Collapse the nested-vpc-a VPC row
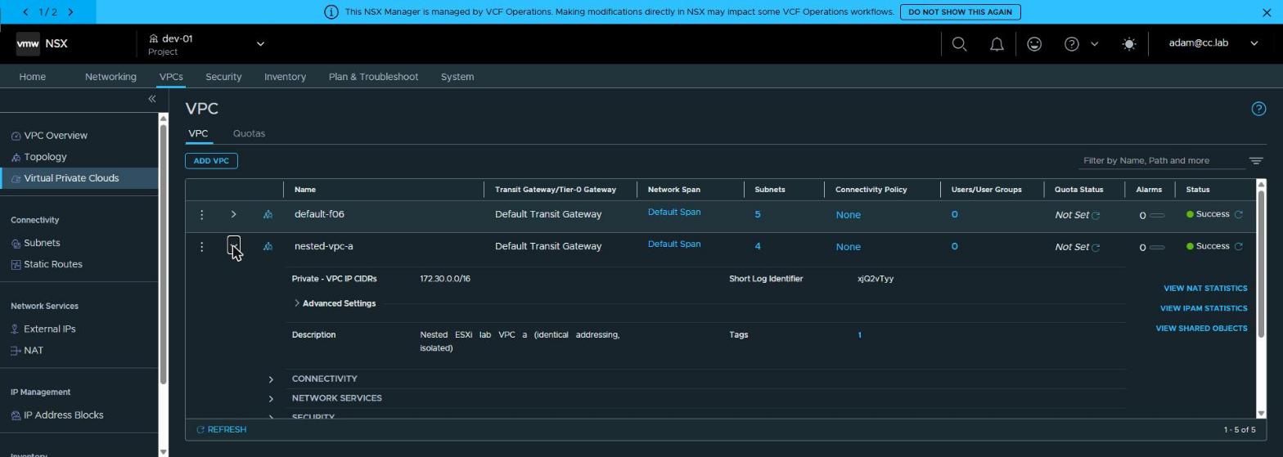The image size is (1283, 457). click(x=233, y=246)
